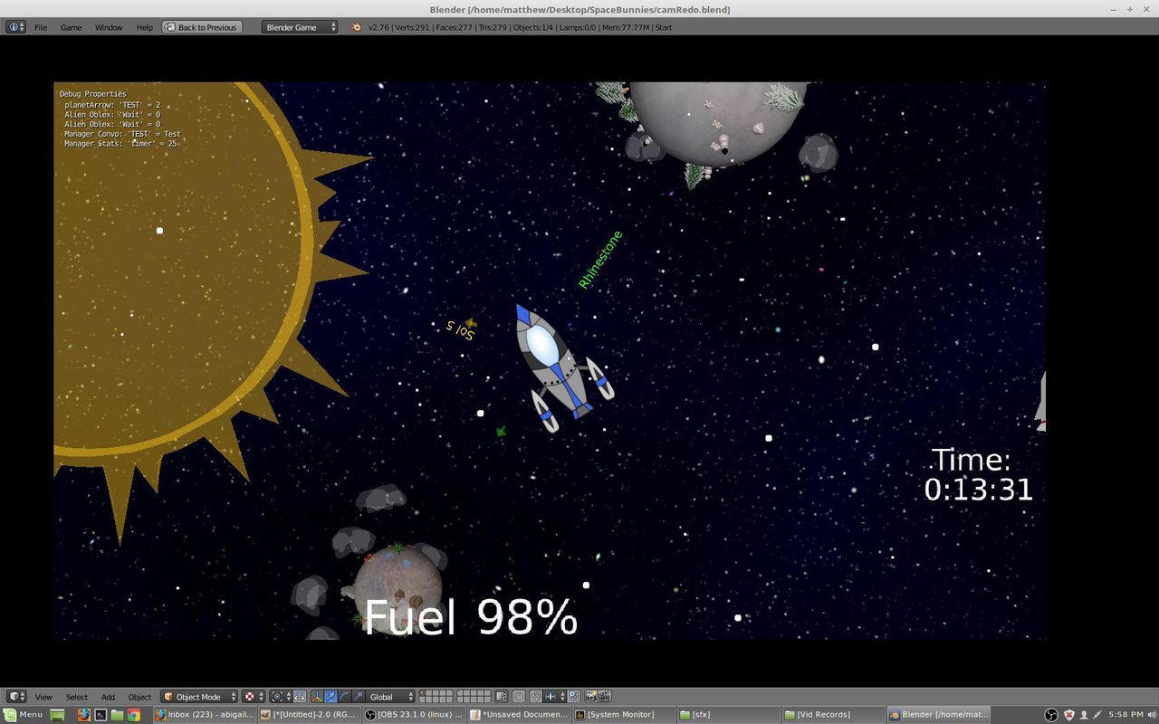The width and height of the screenshot is (1159, 724).
Task: Select the rotate manipulator icon
Action: coord(345,697)
